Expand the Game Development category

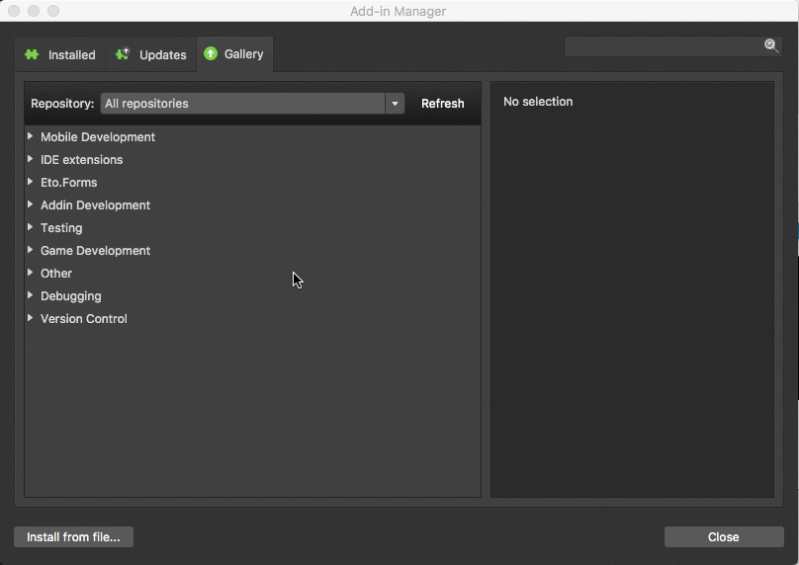pyautogui.click(x=30, y=250)
